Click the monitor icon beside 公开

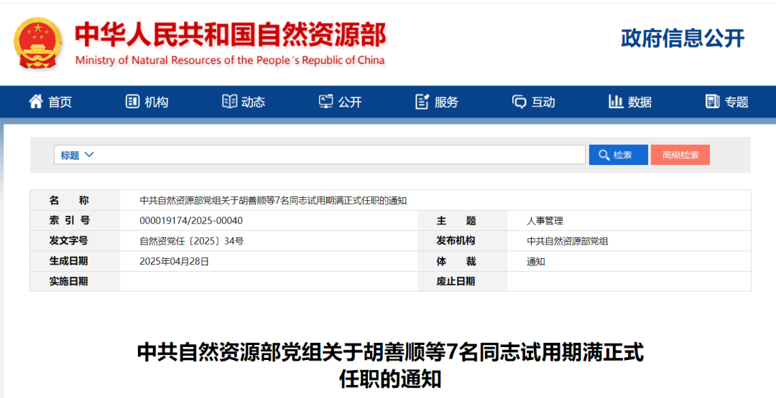tap(325, 101)
